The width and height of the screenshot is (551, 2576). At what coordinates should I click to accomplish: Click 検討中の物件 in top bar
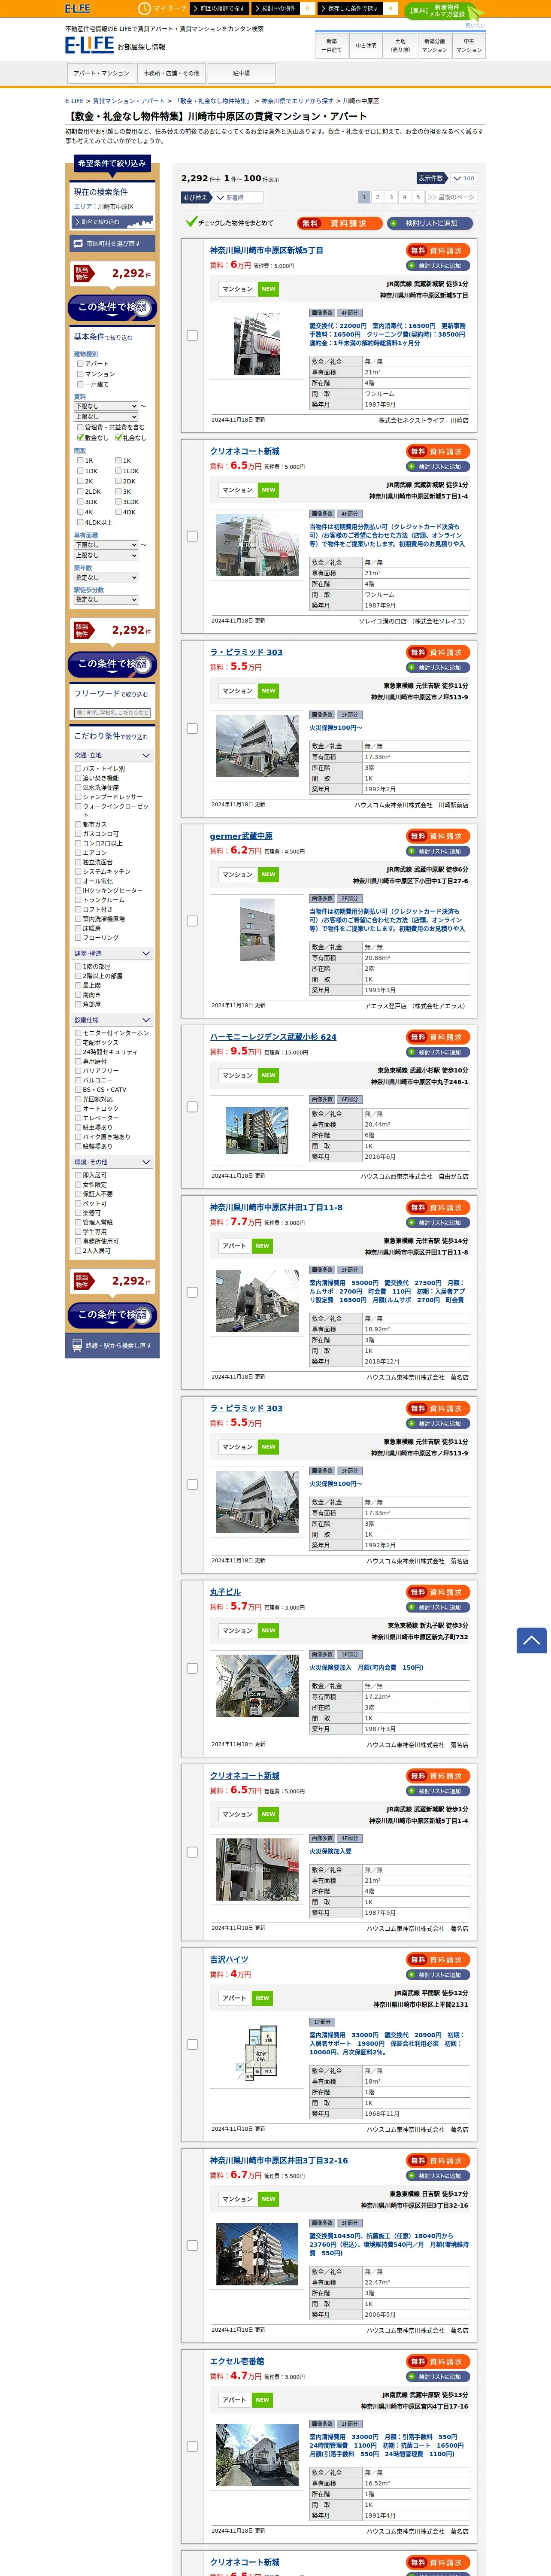277,8
